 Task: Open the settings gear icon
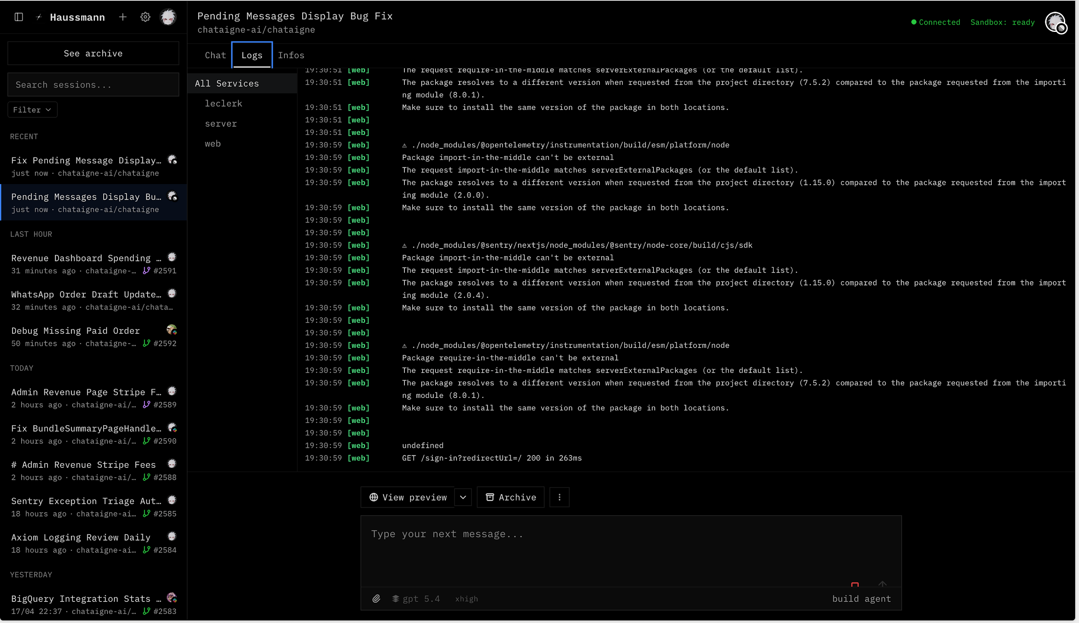[145, 17]
